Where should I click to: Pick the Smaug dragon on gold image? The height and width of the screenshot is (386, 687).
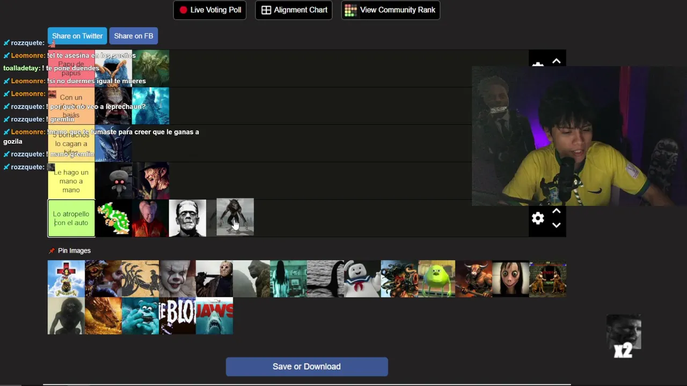pos(103,316)
